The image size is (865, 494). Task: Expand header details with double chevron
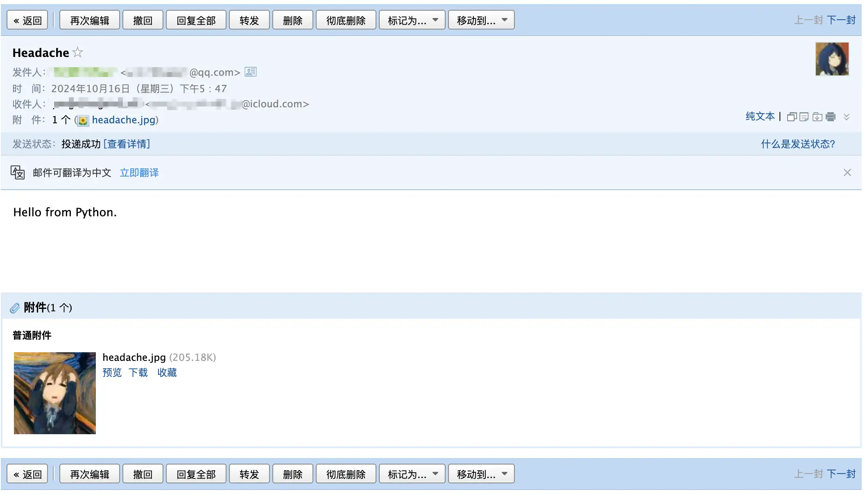tap(847, 117)
